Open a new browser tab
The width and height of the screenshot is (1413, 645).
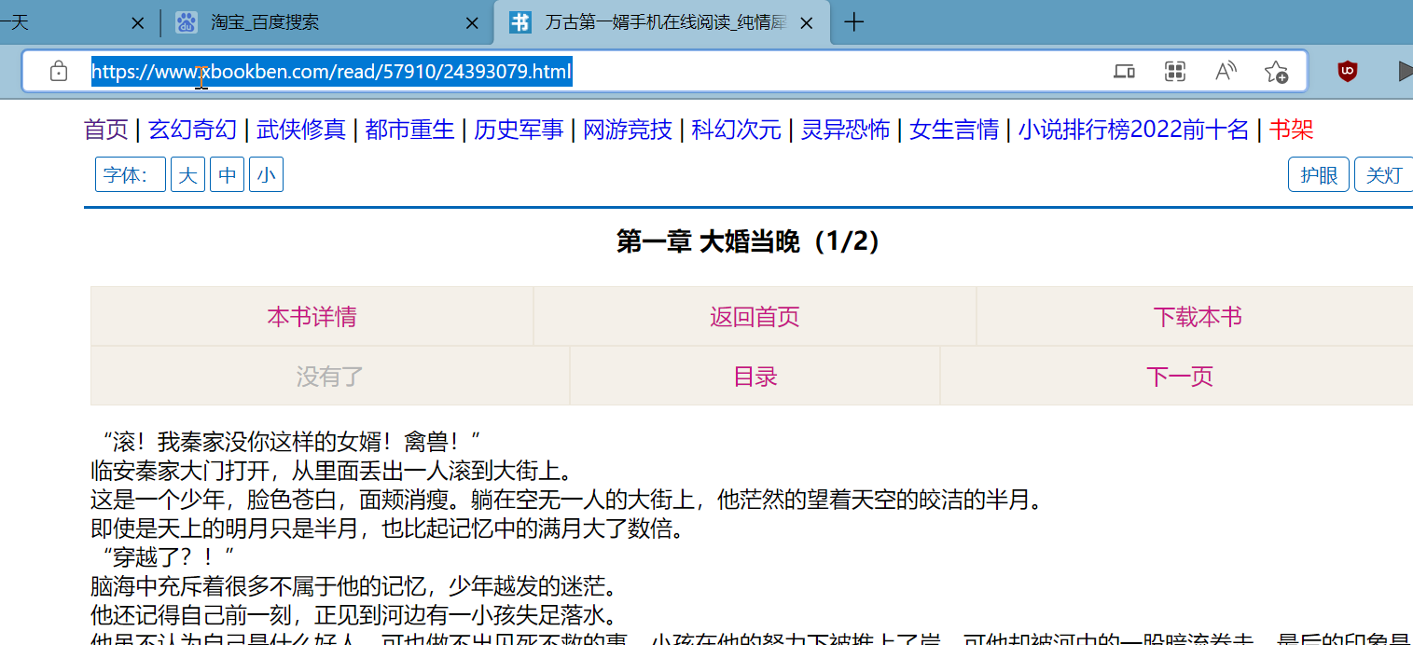tap(853, 22)
